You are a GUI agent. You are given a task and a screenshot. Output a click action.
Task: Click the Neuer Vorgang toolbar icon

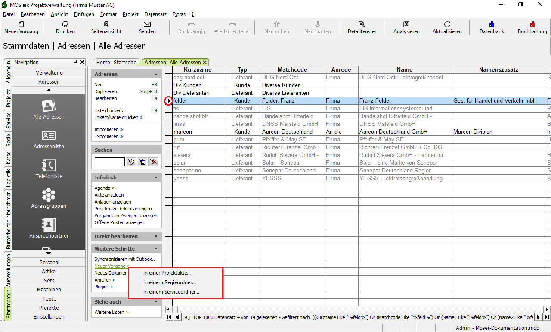[x=21, y=25]
